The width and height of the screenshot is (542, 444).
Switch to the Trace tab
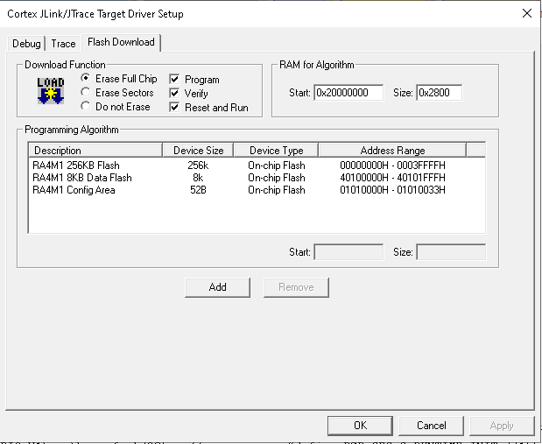coord(63,44)
